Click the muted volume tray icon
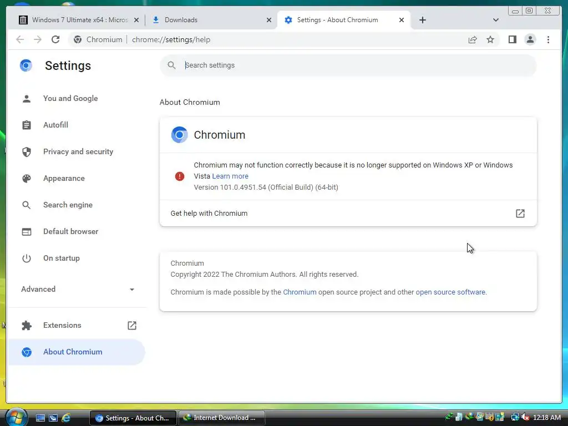The image size is (568, 426). (525, 417)
